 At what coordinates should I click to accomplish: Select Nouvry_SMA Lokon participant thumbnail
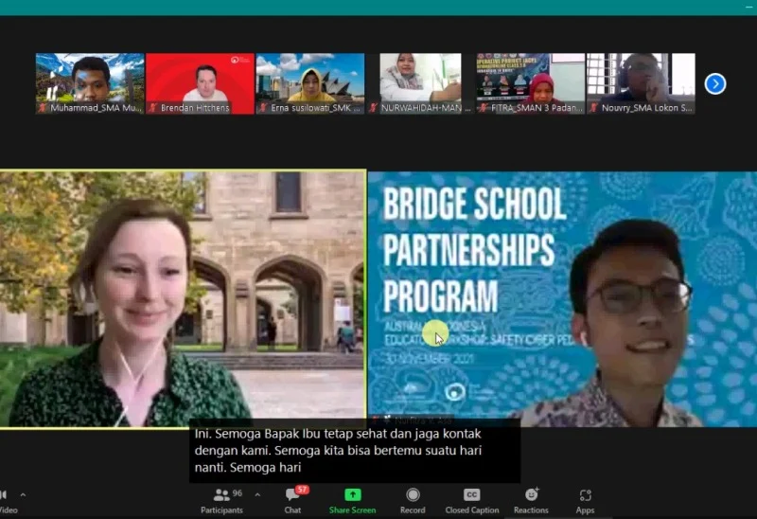click(641, 83)
